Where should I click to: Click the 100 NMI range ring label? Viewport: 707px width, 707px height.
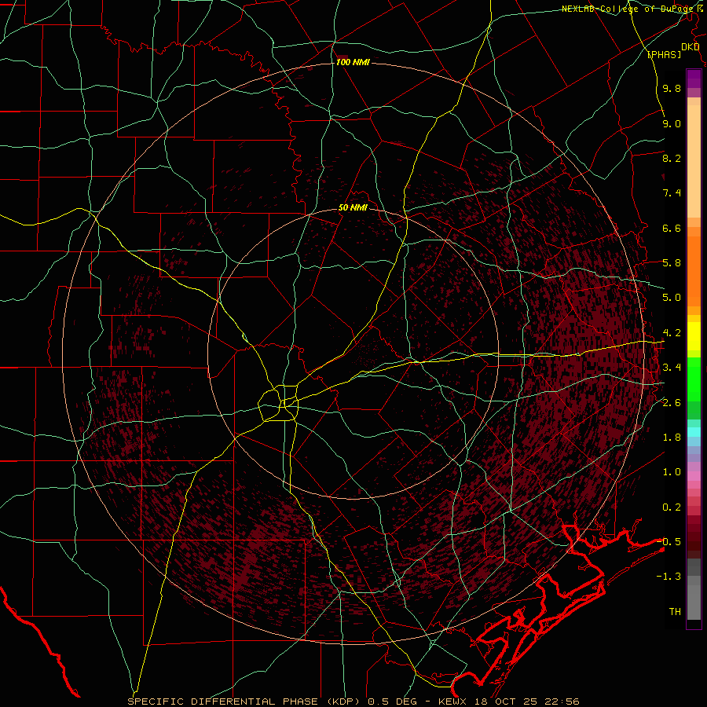[353, 62]
